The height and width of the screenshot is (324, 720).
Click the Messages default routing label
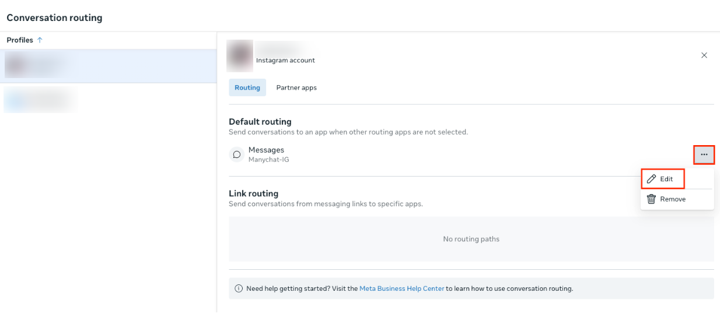pyautogui.click(x=266, y=150)
